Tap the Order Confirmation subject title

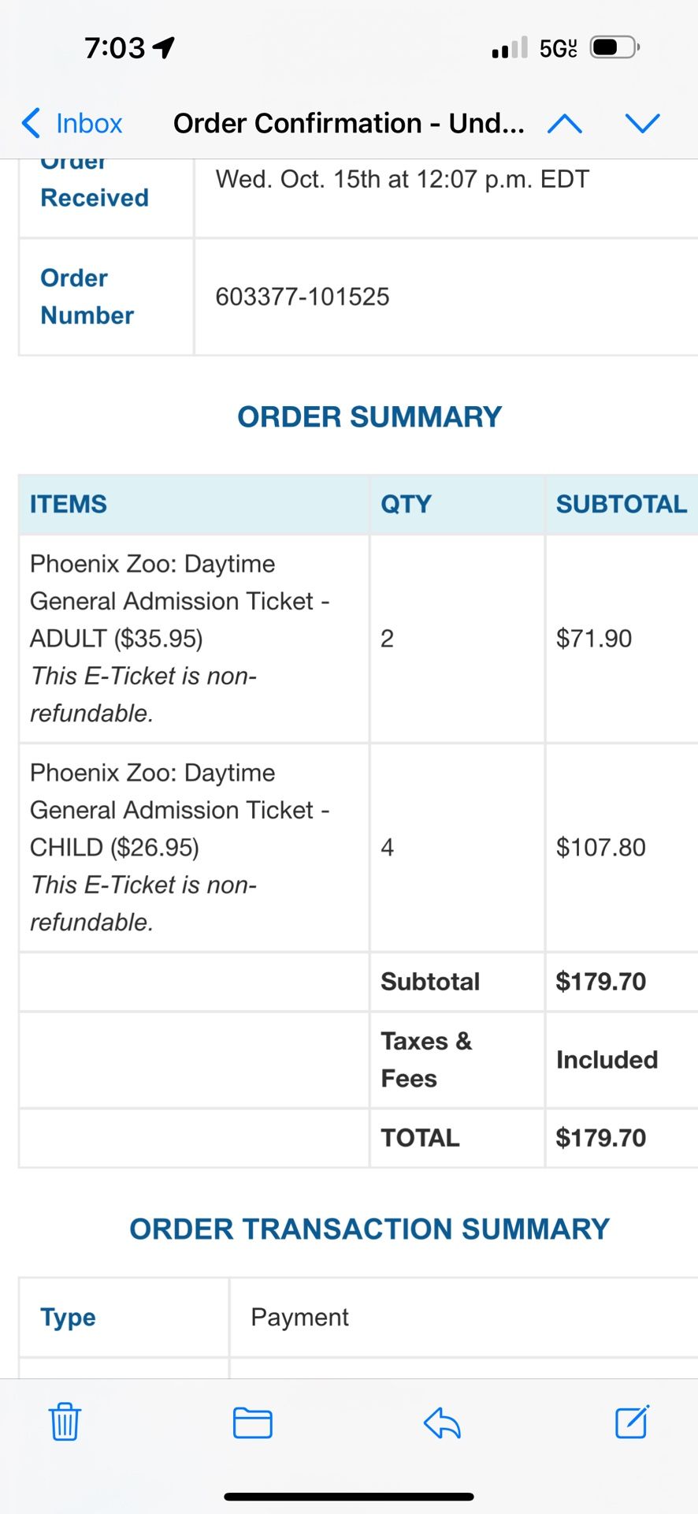click(349, 123)
